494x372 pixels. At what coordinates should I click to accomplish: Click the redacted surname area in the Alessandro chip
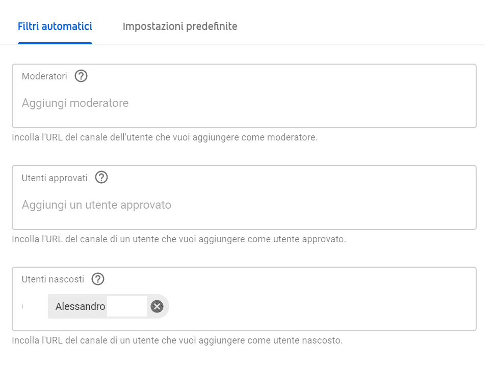point(127,306)
